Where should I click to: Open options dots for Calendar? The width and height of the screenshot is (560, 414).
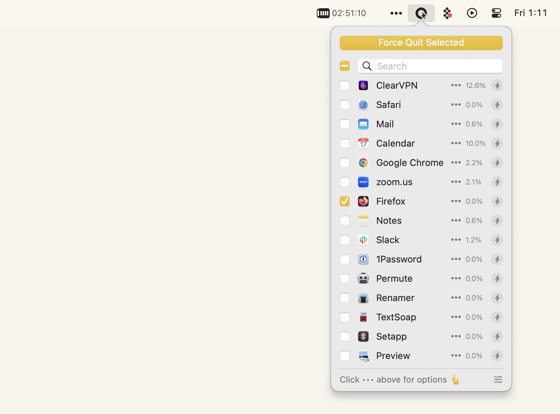pyautogui.click(x=456, y=143)
